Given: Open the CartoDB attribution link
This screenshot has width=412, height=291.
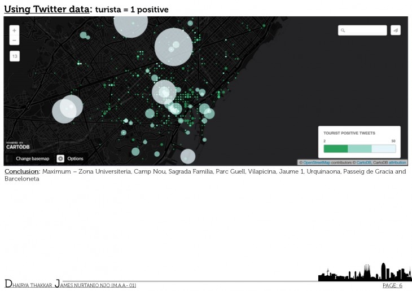Looking at the screenshot, I should (x=364, y=162).
